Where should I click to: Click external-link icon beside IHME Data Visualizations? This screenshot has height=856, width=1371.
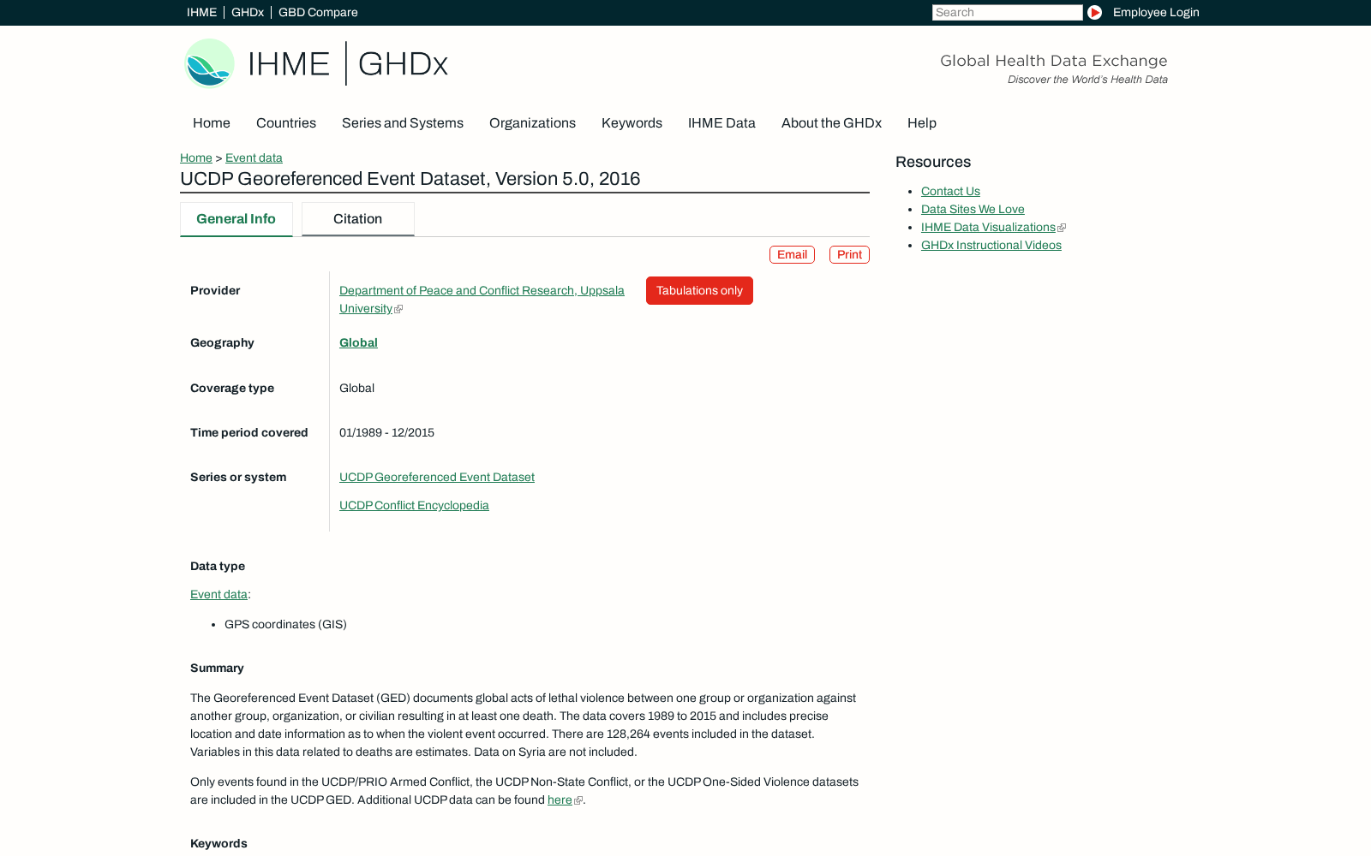pyautogui.click(x=1062, y=228)
